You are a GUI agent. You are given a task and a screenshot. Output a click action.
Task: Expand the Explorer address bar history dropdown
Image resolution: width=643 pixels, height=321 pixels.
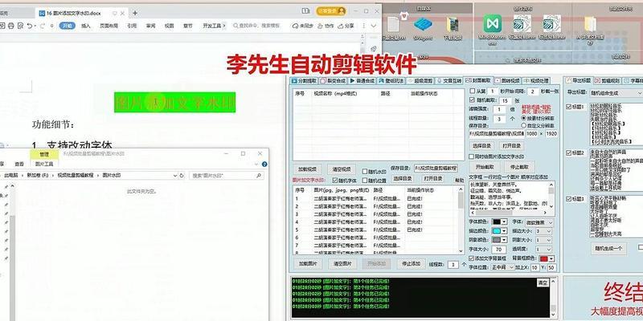(175, 175)
